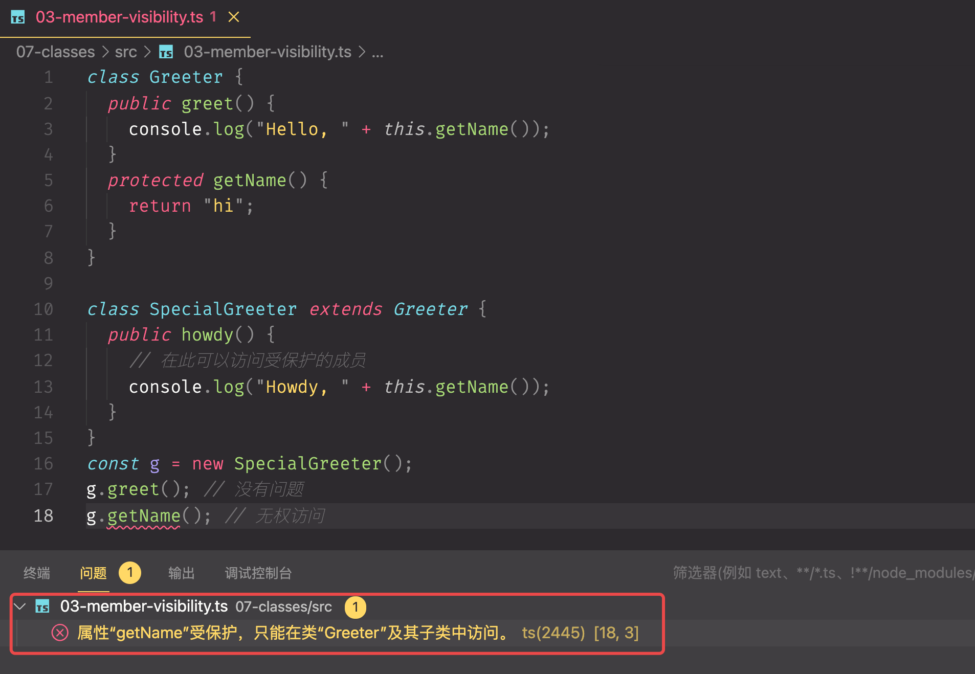Click the problems count badge beside 问题

coord(130,573)
